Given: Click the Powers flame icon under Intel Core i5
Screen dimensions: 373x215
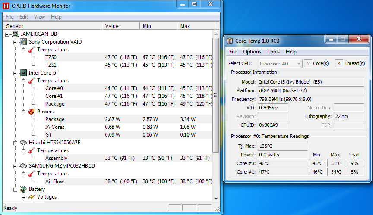Looking at the screenshot, I should pyautogui.click(x=32, y=112).
